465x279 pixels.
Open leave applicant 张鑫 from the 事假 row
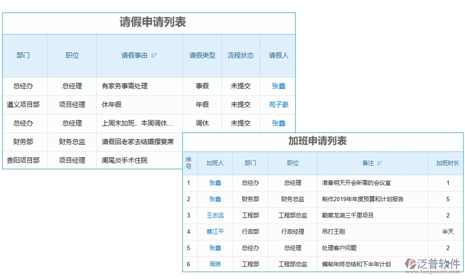click(278, 86)
